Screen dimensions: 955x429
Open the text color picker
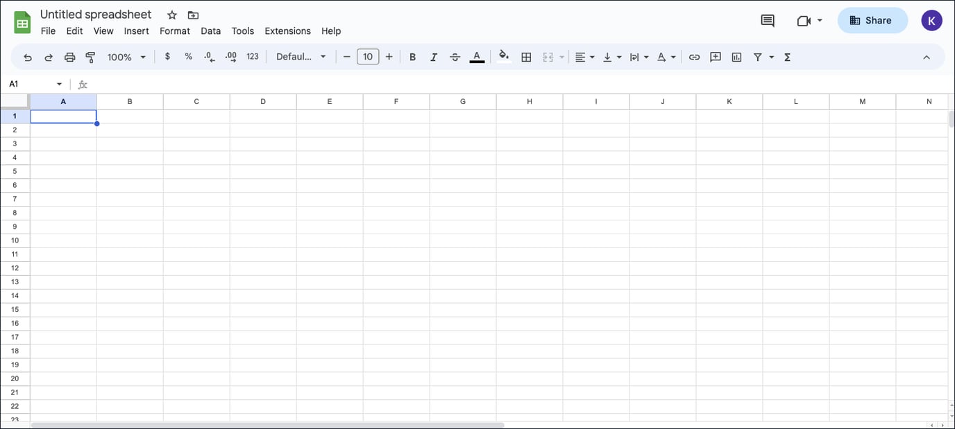(x=477, y=57)
